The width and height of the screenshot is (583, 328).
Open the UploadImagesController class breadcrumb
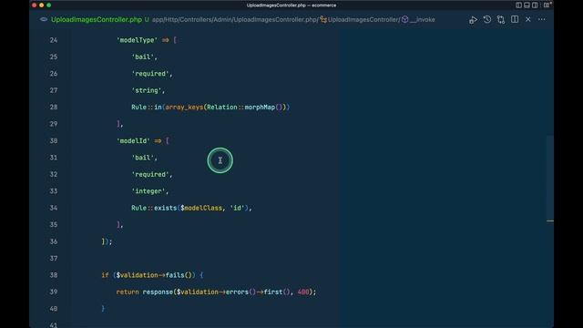coord(363,20)
